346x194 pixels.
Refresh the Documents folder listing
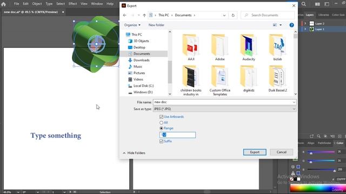233,15
